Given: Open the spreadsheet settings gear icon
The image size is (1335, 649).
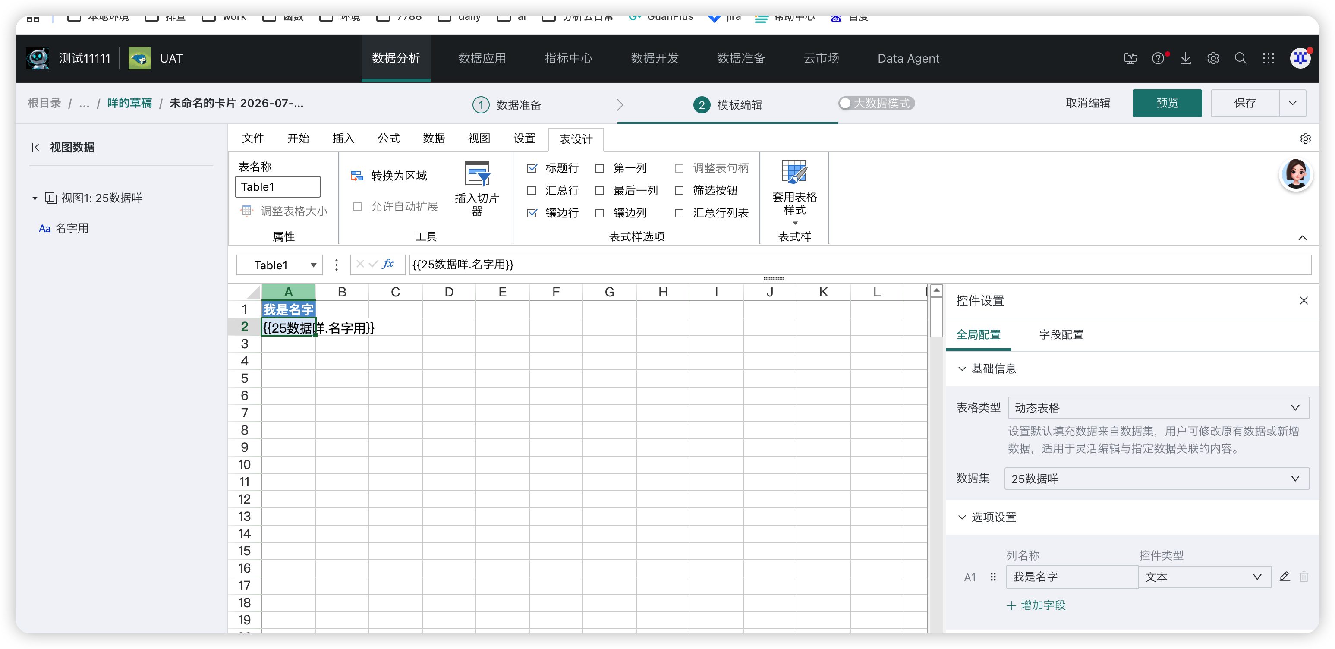Looking at the screenshot, I should 1306,139.
